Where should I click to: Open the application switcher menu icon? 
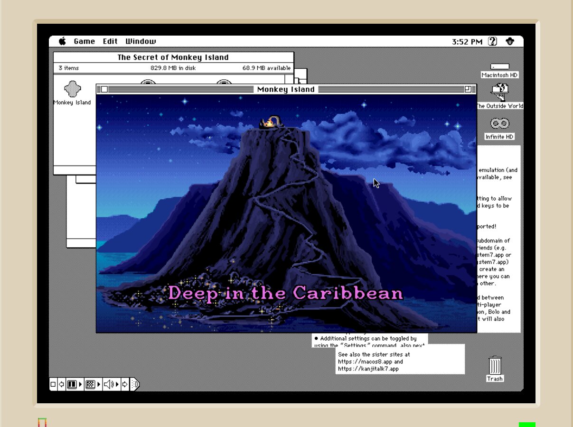[x=510, y=41]
